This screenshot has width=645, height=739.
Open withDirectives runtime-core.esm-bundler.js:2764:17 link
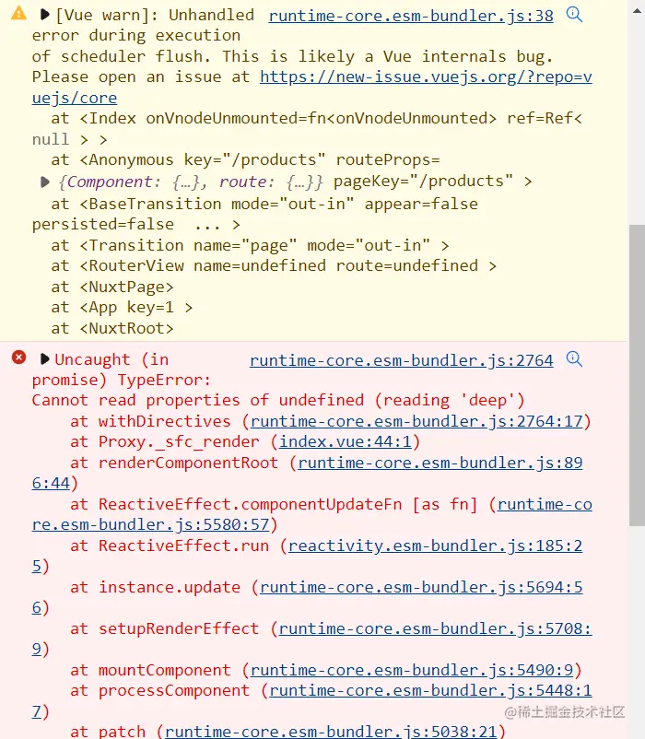click(416, 421)
